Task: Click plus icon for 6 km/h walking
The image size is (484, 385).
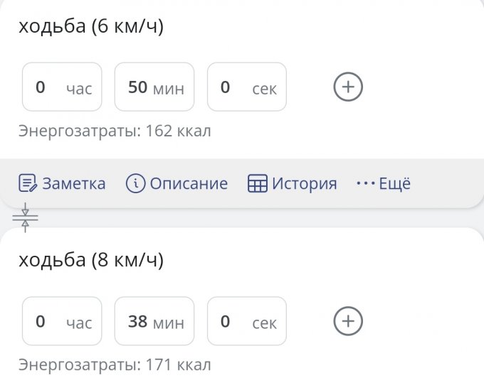Action: [x=348, y=87]
